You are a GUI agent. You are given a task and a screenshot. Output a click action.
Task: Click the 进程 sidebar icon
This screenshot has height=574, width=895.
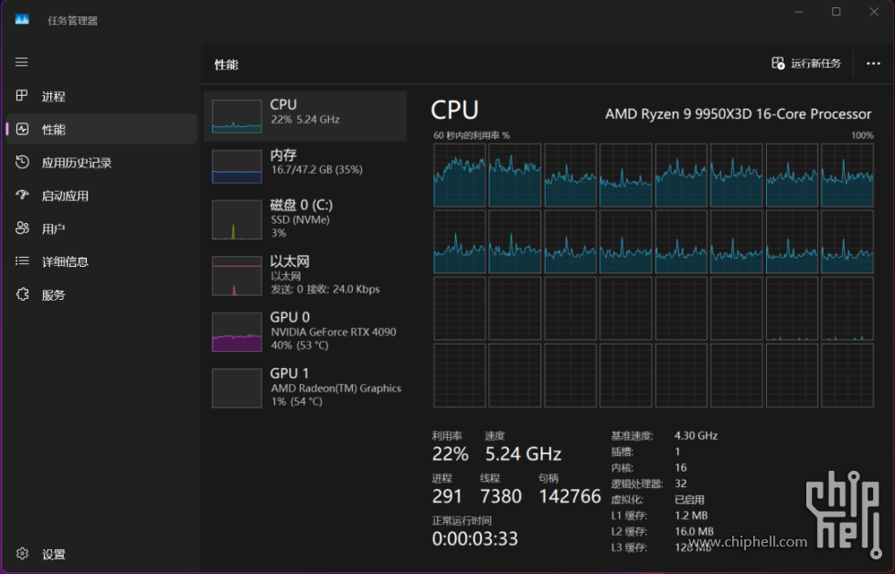[22, 96]
